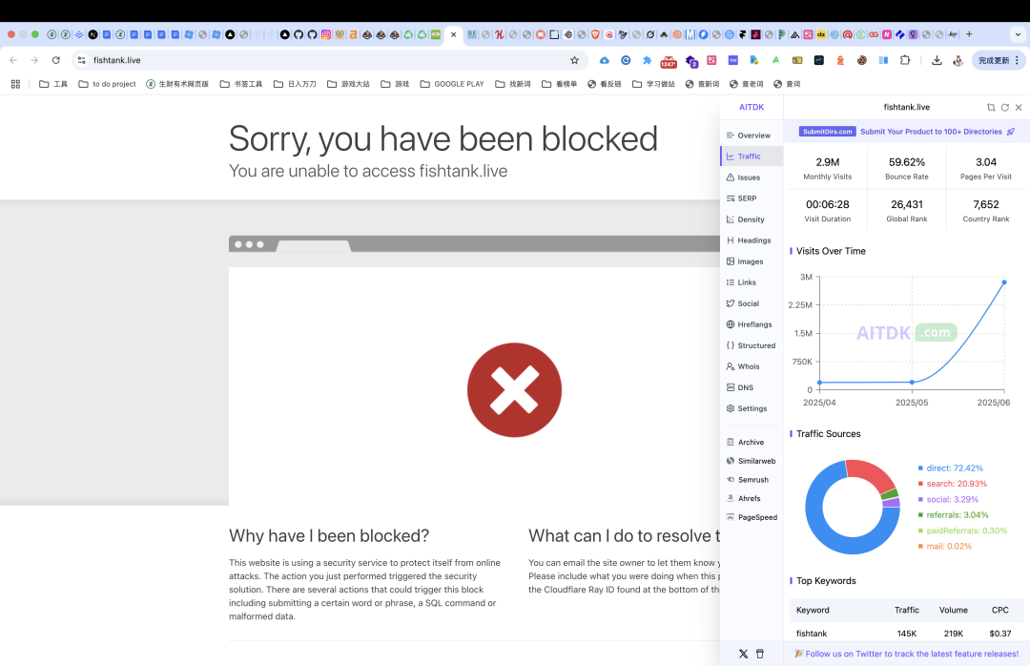Open the 日入万刀 bookmarks folder
Viewport: 1030px width, 666px height.
tap(295, 84)
